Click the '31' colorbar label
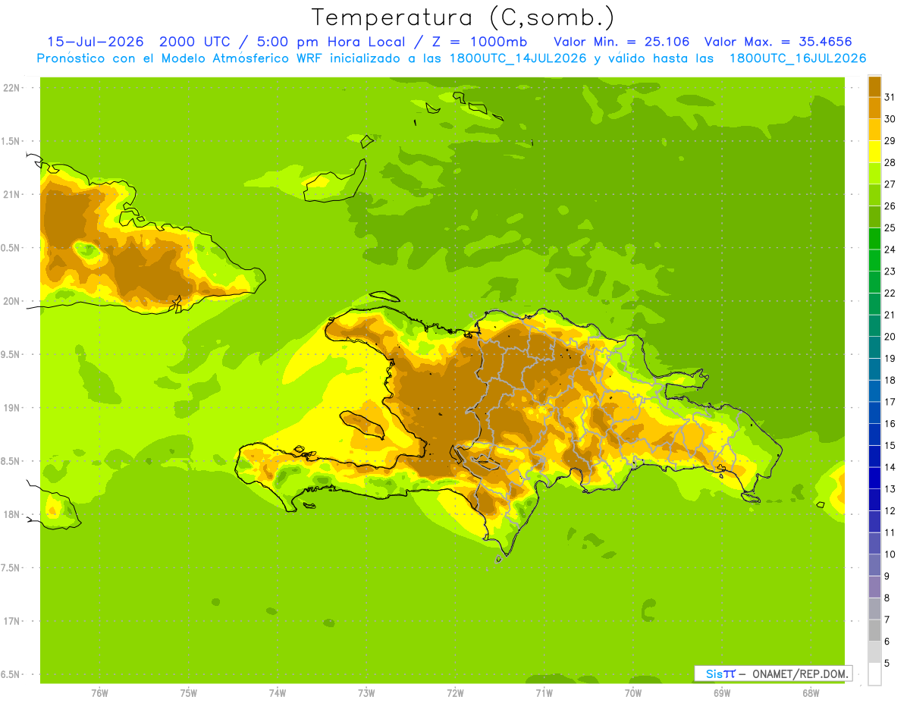 point(890,97)
